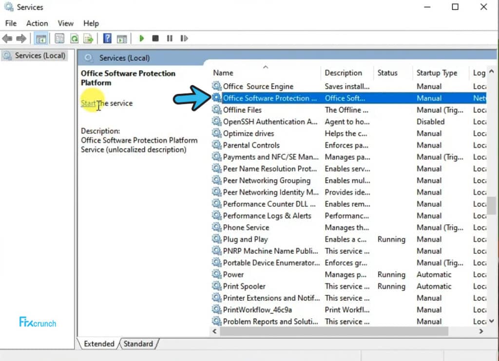
Task: Click the magnifier icon in Services (Local) header
Action: pos(89,58)
